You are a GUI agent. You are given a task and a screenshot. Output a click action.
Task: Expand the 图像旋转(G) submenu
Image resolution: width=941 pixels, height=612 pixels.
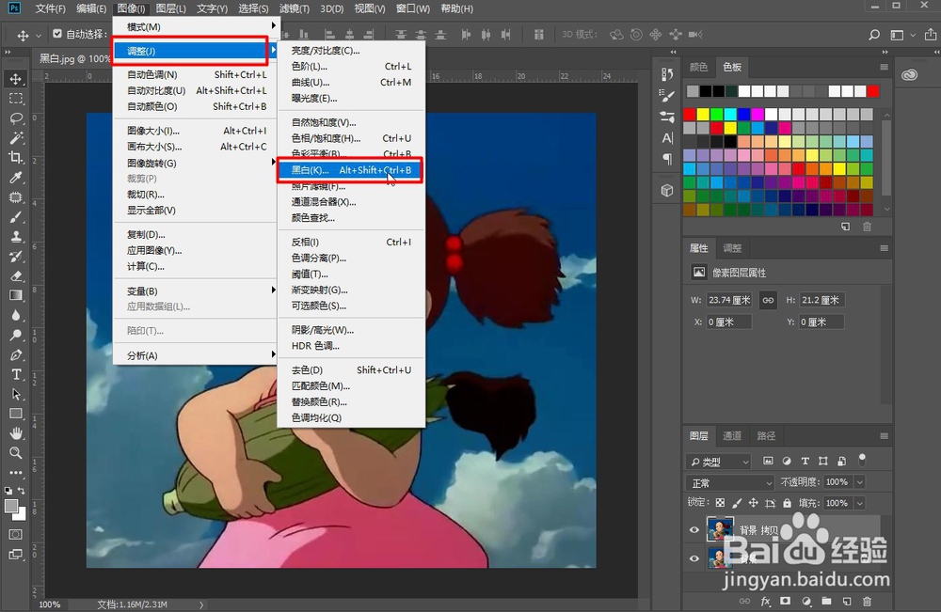[x=195, y=163]
